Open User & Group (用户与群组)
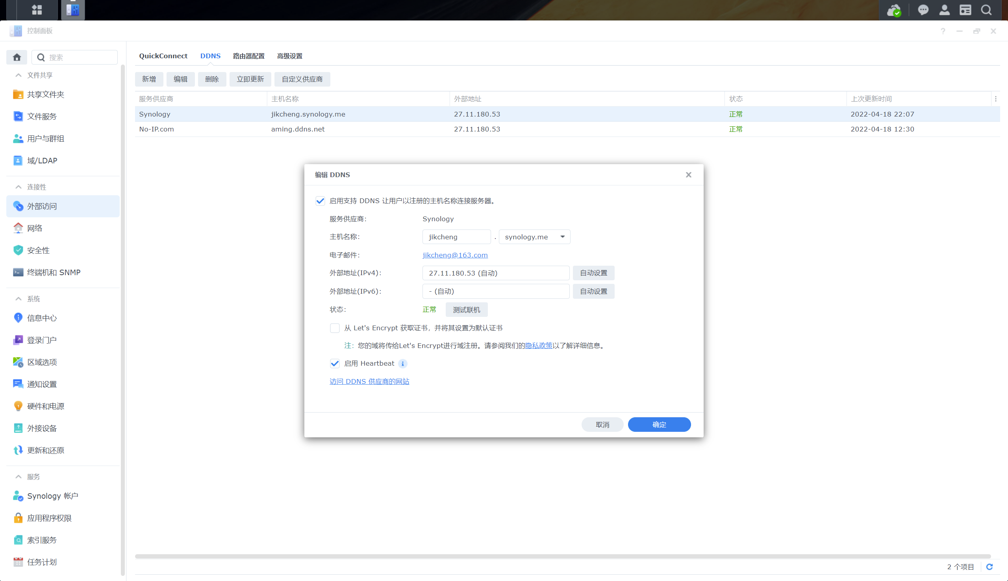The height and width of the screenshot is (581, 1008). point(63,139)
